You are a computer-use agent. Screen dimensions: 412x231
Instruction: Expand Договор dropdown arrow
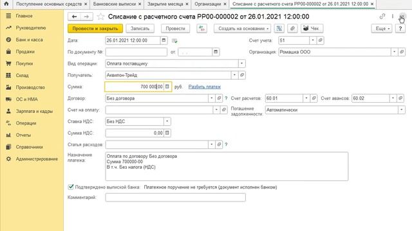pos(212,98)
